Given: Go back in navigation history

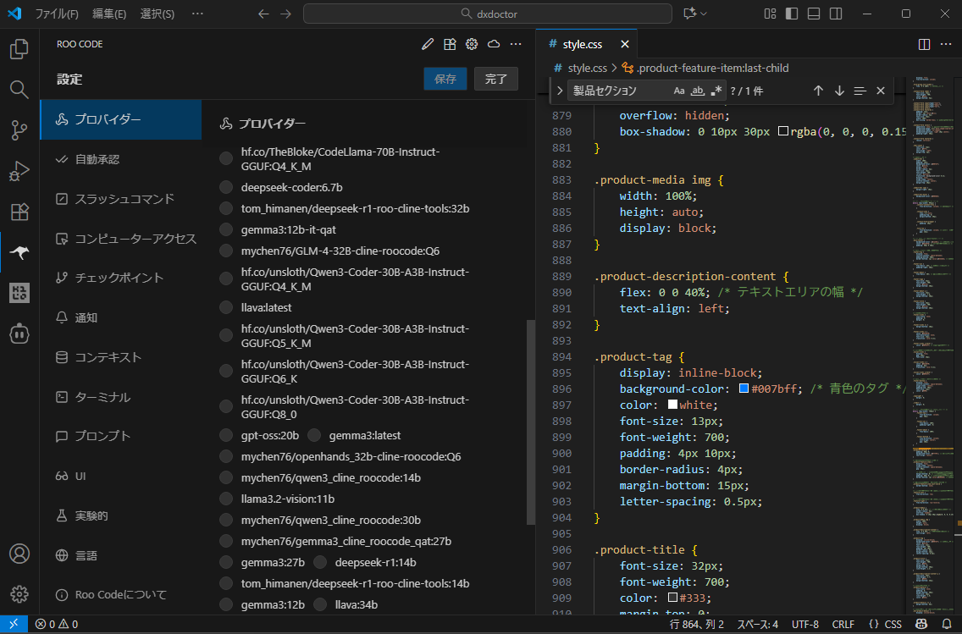Looking at the screenshot, I should click(x=263, y=14).
